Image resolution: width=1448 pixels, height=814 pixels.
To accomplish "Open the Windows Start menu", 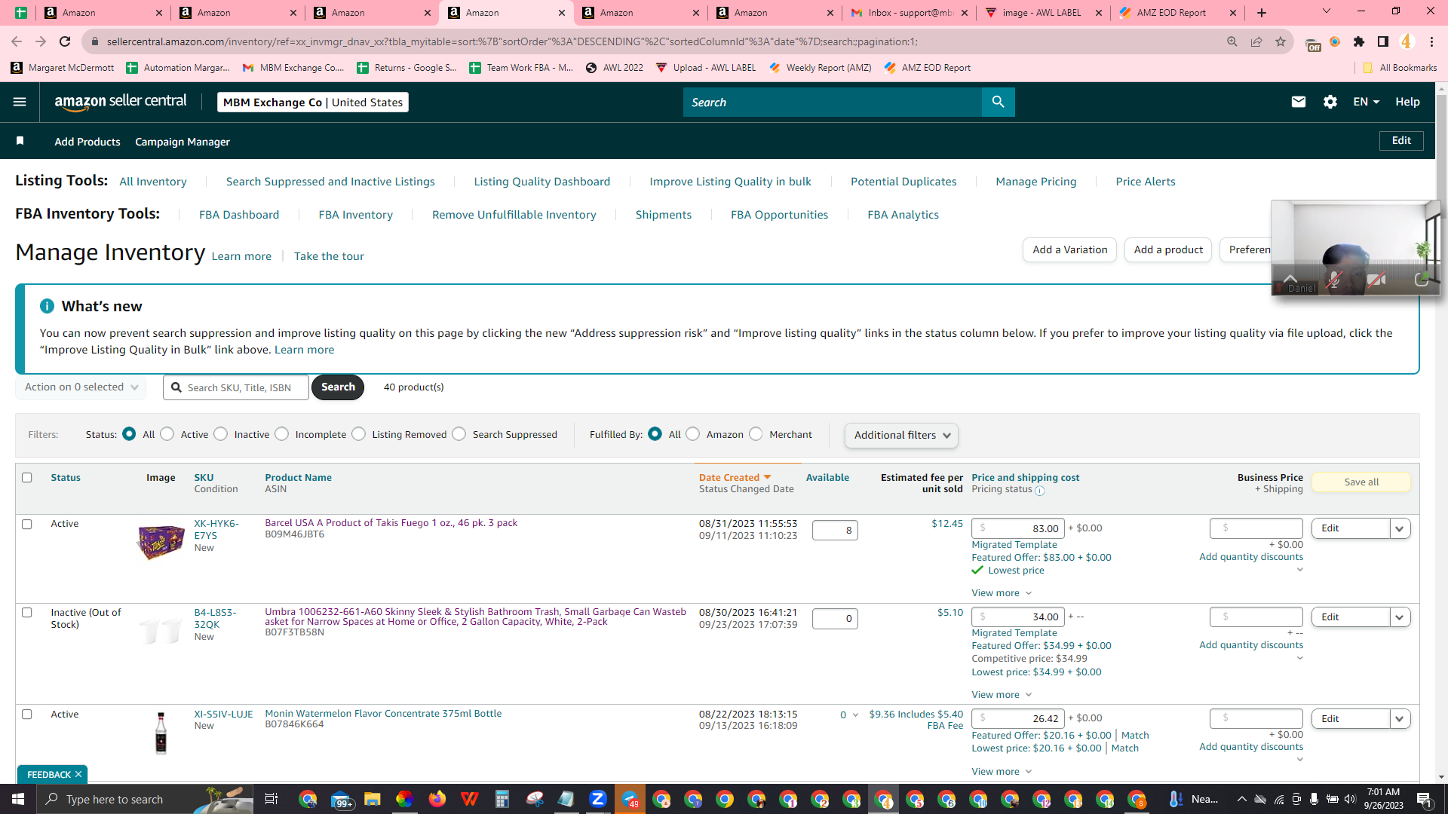I will [x=18, y=799].
